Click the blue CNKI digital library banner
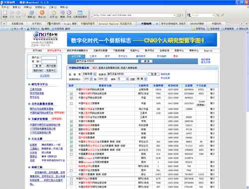Viewport: 249px width, 189px height. pos(142,40)
